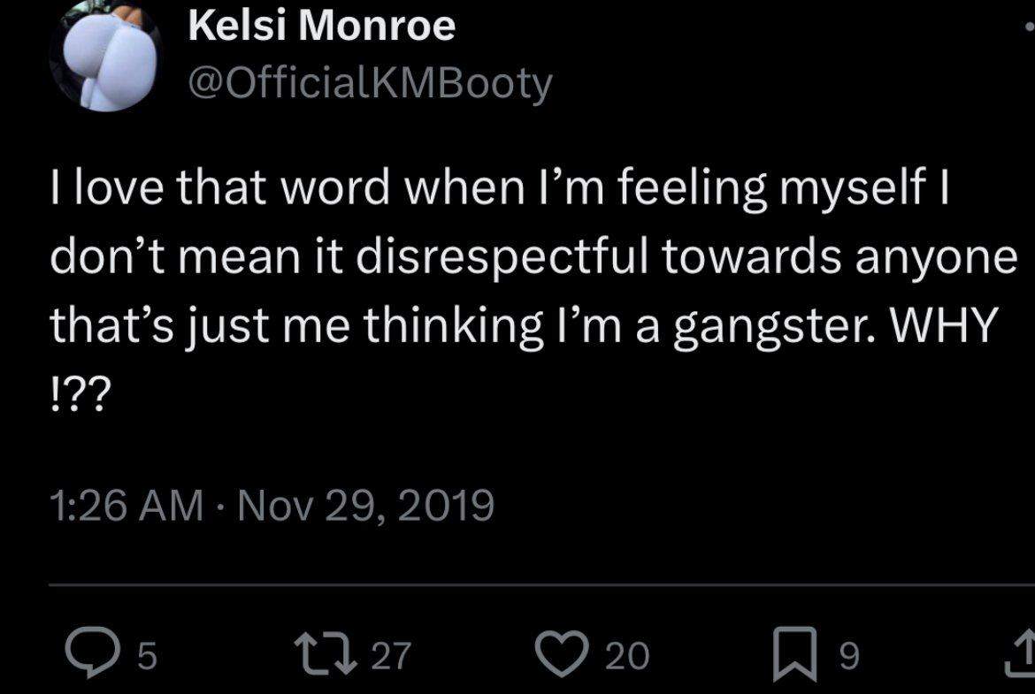Open the @OfficialKMBooty handle link
This screenshot has height=694, width=1035.
(x=371, y=83)
